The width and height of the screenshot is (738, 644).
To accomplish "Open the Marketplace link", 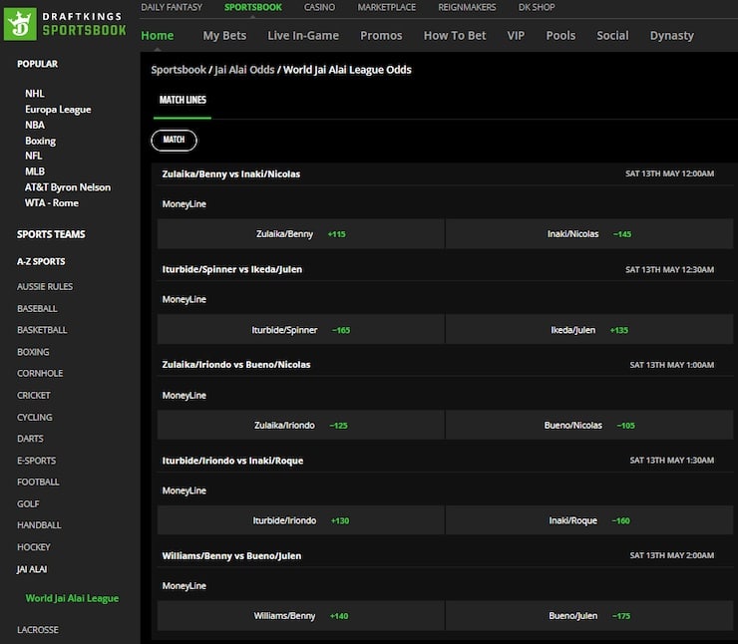I will [386, 8].
